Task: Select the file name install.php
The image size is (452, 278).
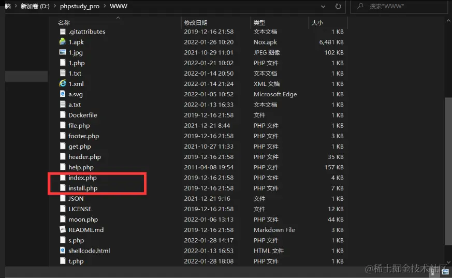Action: 83,188
